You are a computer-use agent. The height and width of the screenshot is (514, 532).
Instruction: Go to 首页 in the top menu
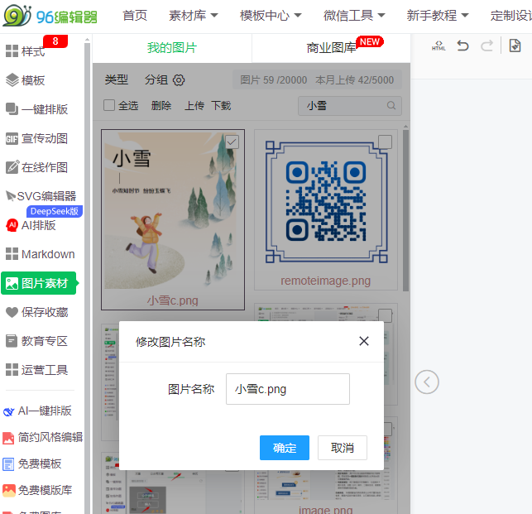tap(135, 16)
